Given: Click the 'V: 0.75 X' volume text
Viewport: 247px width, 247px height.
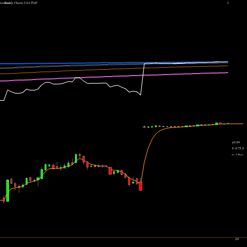Looking at the screenshot, I should click(x=238, y=149).
